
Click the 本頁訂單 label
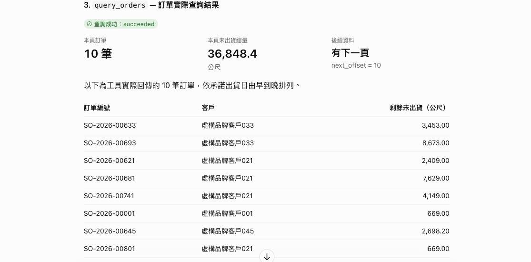coord(95,40)
